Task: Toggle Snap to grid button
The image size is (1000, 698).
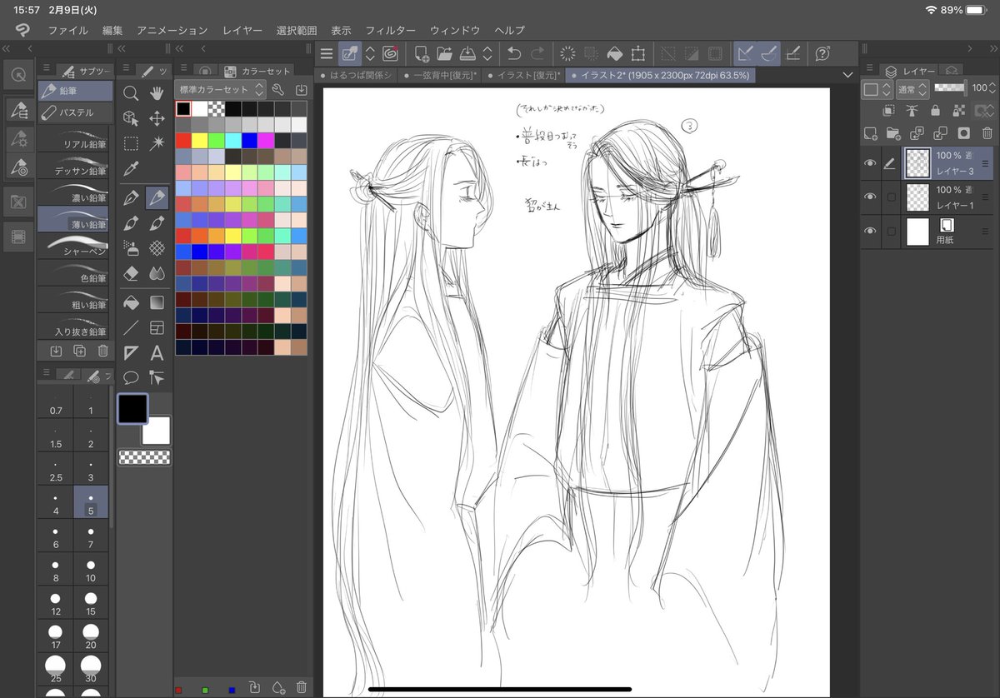Action: [x=793, y=53]
